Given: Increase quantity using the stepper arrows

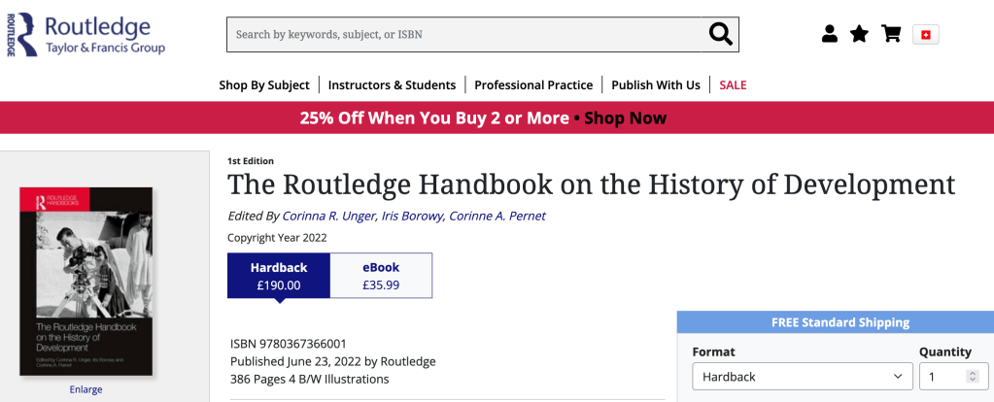Looking at the screenshot, I should 971,372.
